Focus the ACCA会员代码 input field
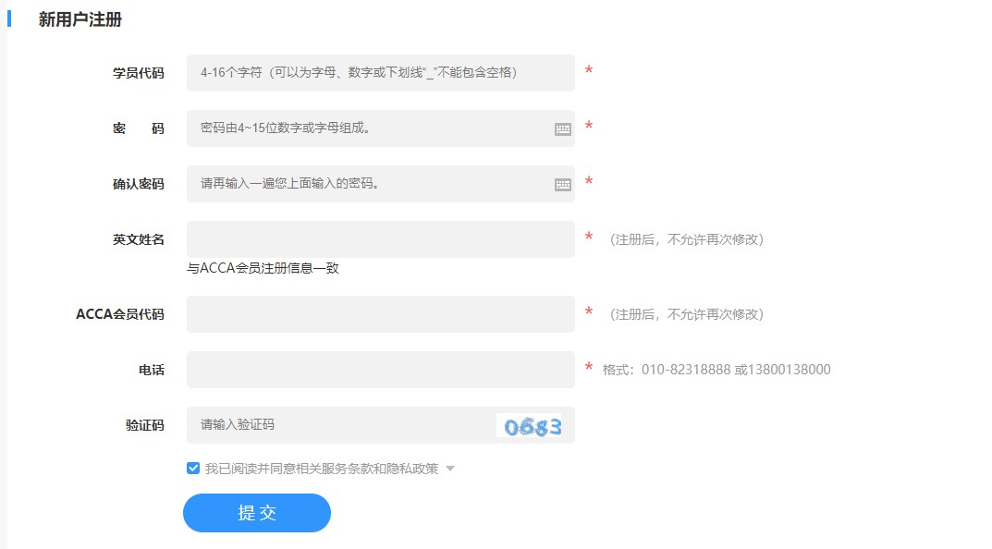 click(380, 314)
